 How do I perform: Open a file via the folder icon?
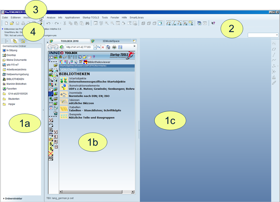click(x=12, y=23)
